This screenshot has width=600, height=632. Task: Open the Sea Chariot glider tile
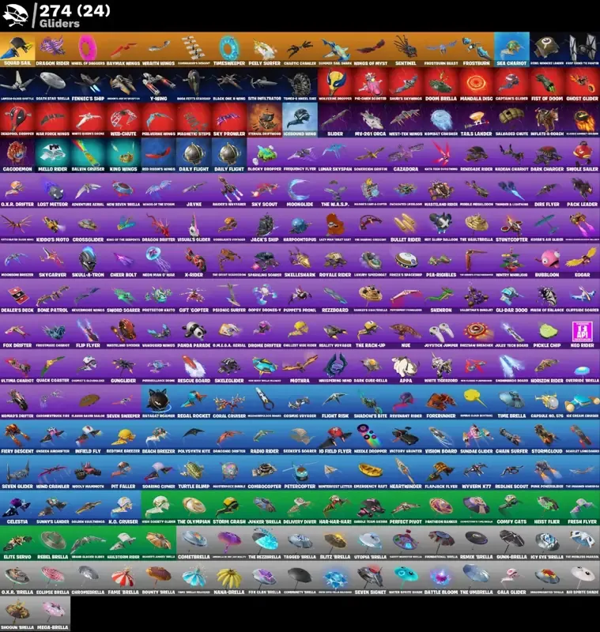(511, 49)
